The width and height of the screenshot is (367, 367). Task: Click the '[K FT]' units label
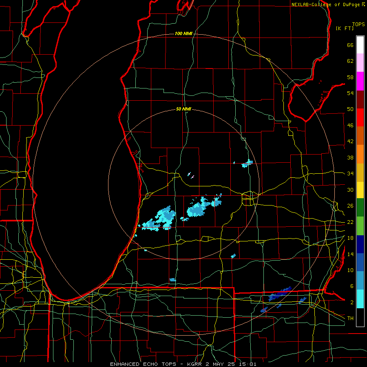(x=345, y=28)
